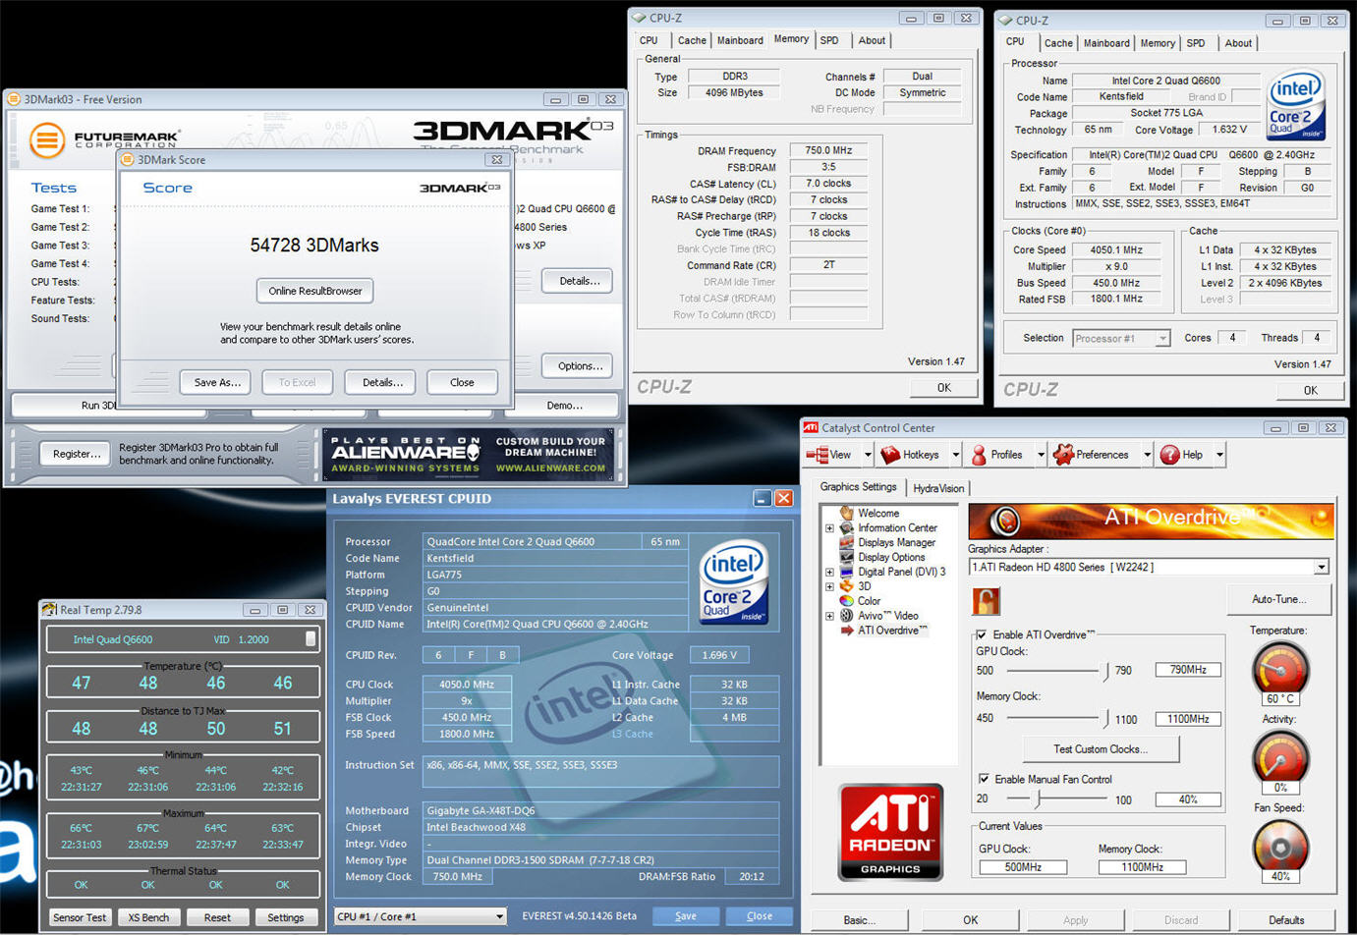Screen dimensions: 1357x935
Task: Click the Display Options icon in tree
Action: (x=846, y=557)
